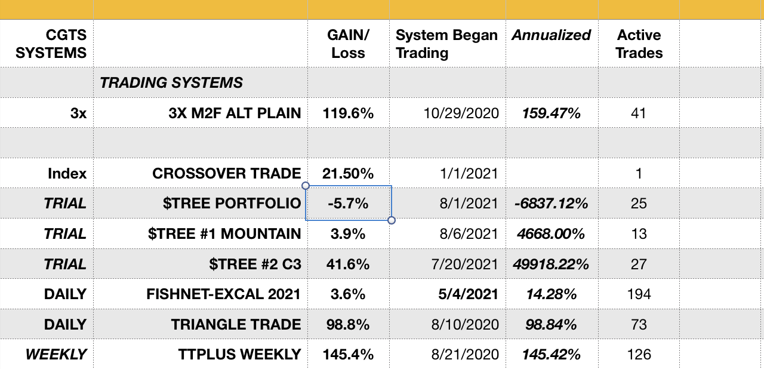The width and height of the screenshot is (764, 369).
Task: Select the GAIN/Loss header cell
Action: (x=348, y=44)
